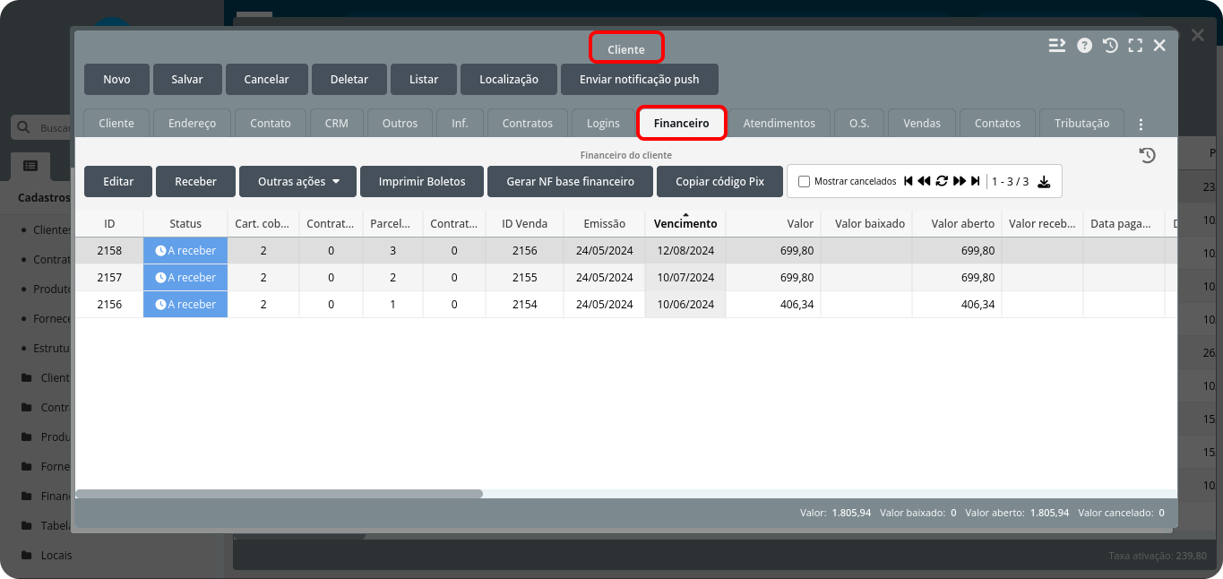Go to previous page with rewind icon
The width and height of the screenshot is (1223, 579).
click(x=924, y=181)
